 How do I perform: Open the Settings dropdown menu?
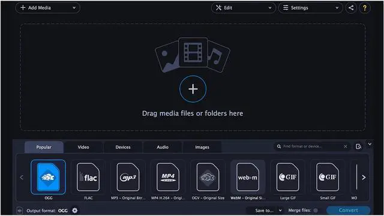point(310,8)
